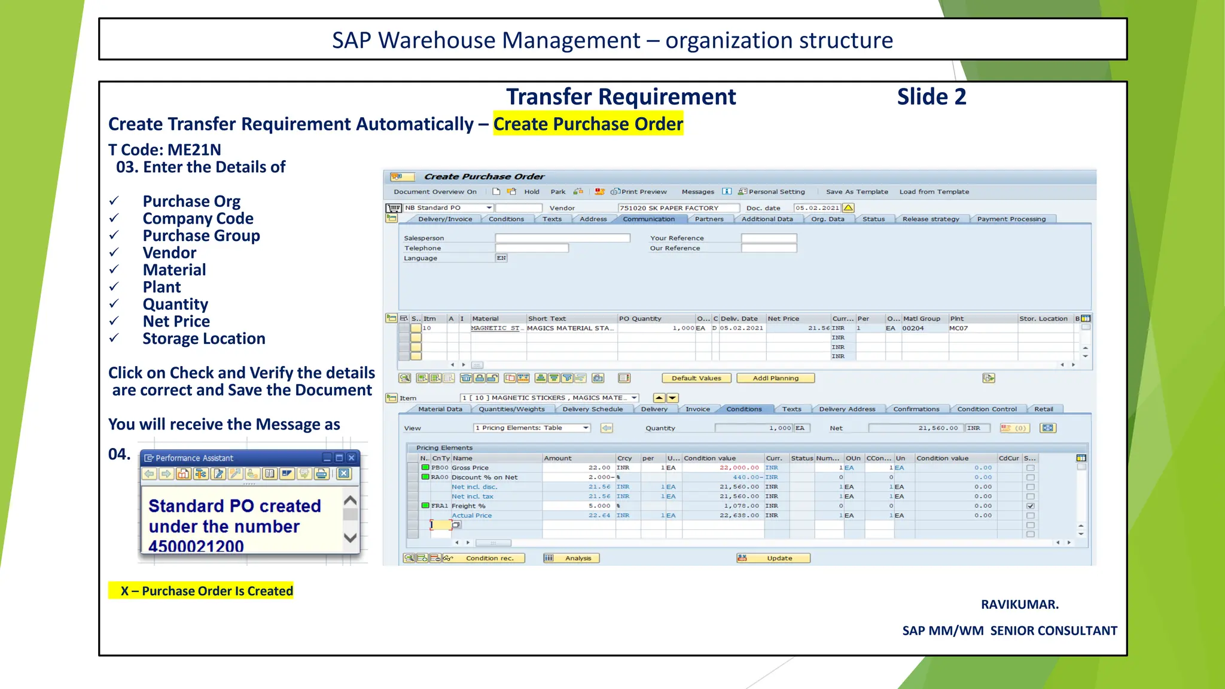Click the unlock item open-padlock icon
Screen dimensions: 1225x689
pos(492,378)
